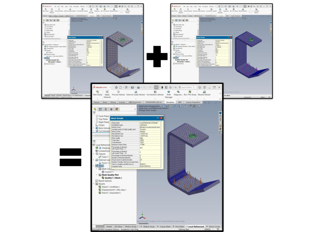Open Fixtures Advisor in the bottom window
The width and height of the screenshot is (309, 232).
[x=118, y=93]
